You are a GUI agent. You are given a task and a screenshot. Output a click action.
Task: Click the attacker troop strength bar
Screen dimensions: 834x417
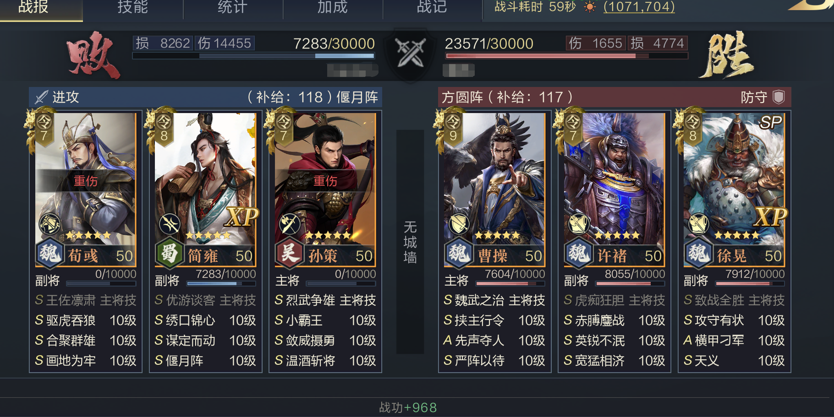tap(253, 56)
